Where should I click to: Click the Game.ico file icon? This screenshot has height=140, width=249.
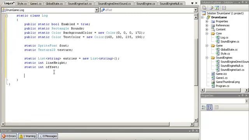[213, 74]
